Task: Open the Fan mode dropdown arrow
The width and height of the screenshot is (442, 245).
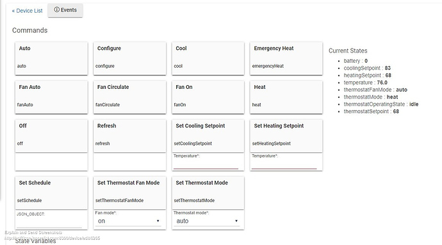Action: coord(158,221)
